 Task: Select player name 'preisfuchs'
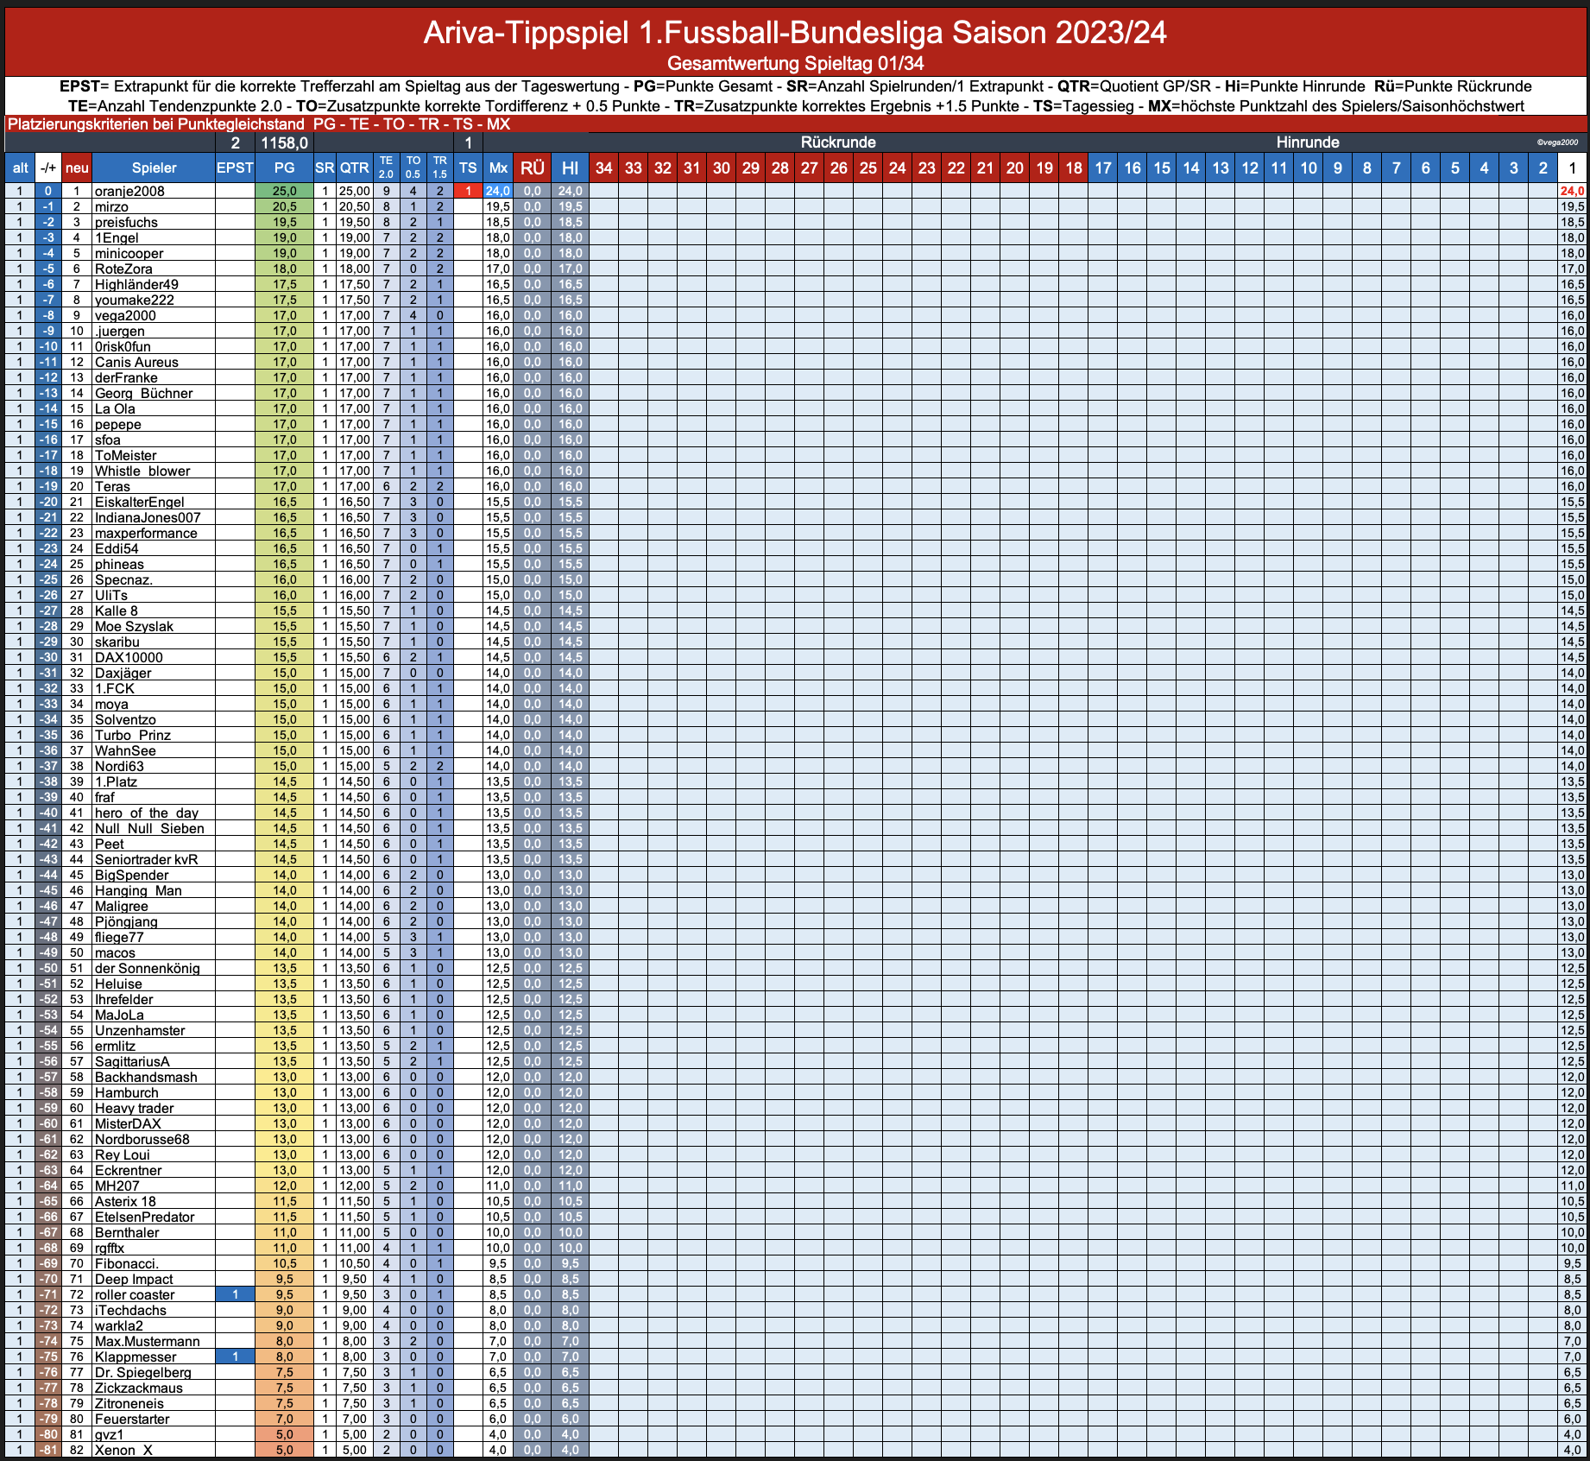pyautogui.click(x=126, y=222)
